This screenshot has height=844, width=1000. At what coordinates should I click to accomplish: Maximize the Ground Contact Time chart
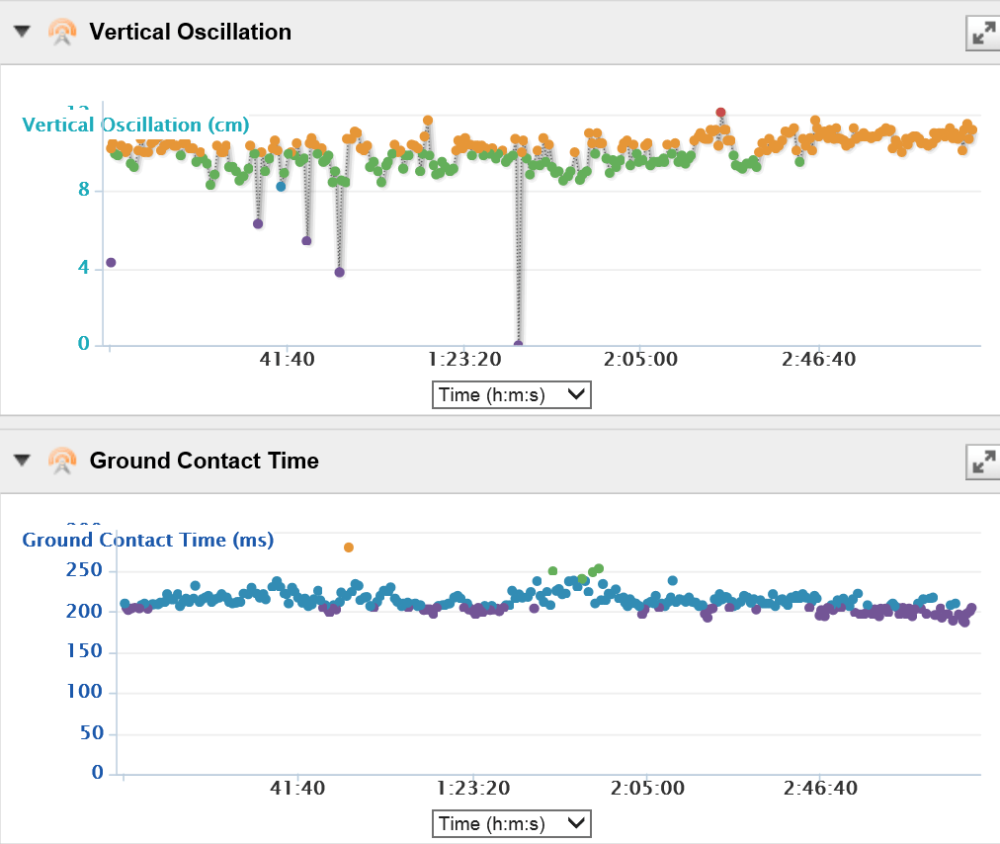(982, 461)
